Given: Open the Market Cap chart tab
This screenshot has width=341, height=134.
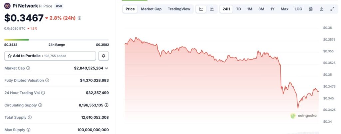Looking at the screenshot, I should click(151, 9).
